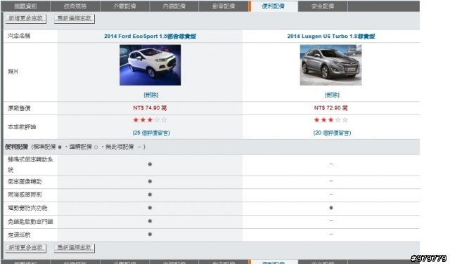Select the top 便利配備 tab
This screenshot has width=450, height=264.
click(x=274, y=6)
